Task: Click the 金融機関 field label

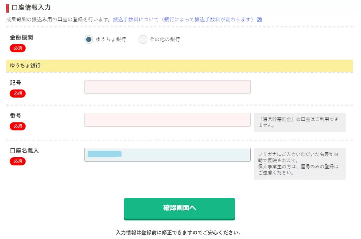Action: click(22, 38)
